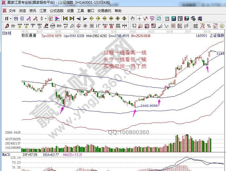Click the 2440.9099 low price marker
The image size is (226, 171).
[149, 106]
